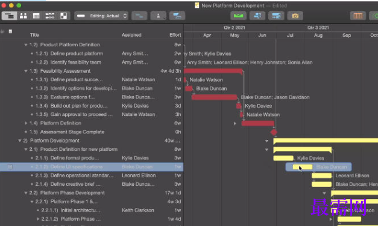Click the Title column header

[x=35, y=35]
